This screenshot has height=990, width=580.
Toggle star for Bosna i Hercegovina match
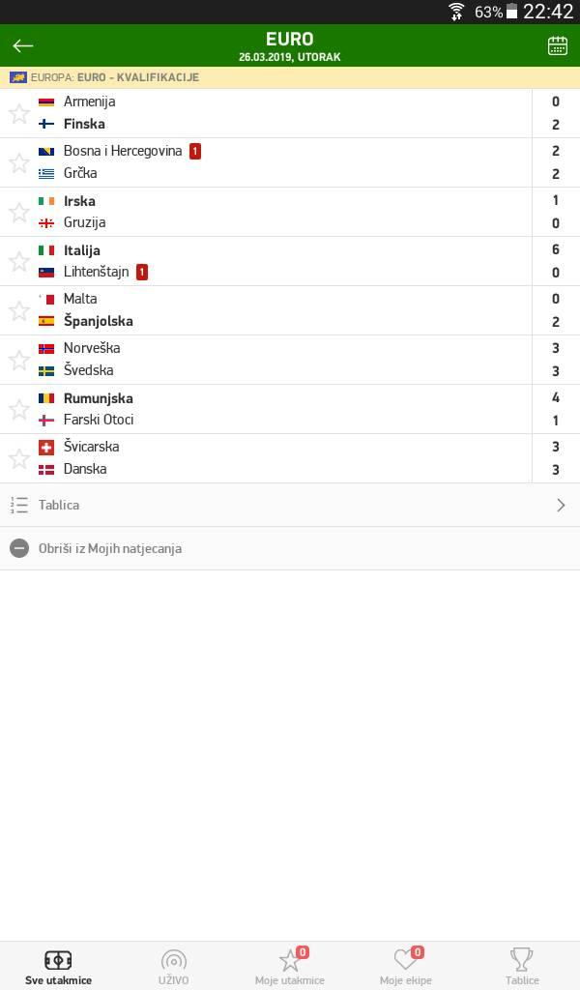point(19,162)
